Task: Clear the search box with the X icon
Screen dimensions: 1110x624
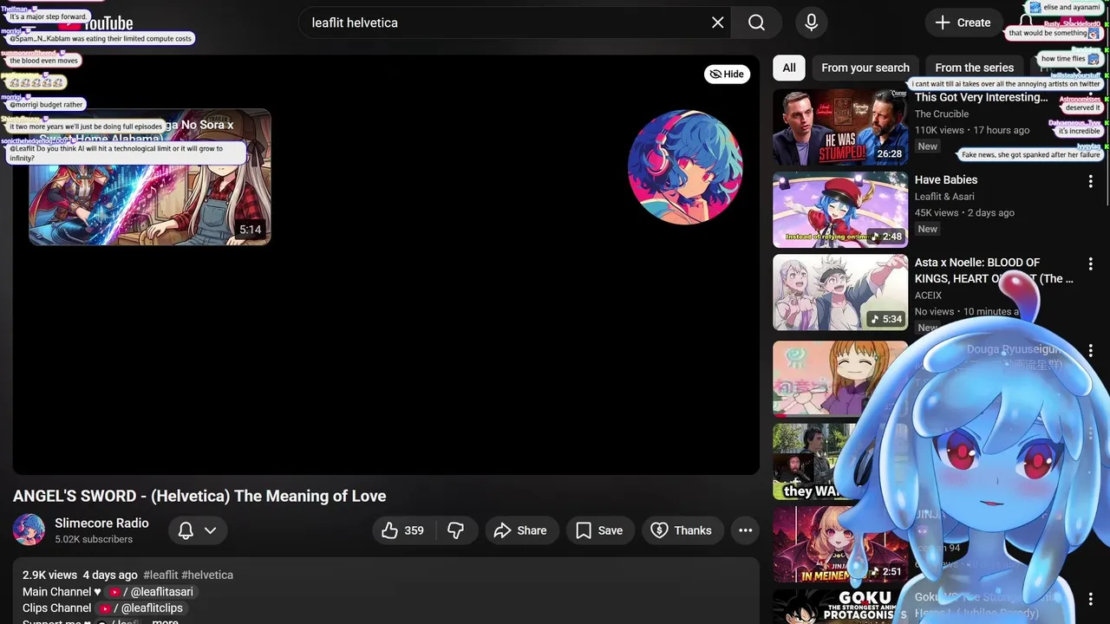Action: click(717, 23)
